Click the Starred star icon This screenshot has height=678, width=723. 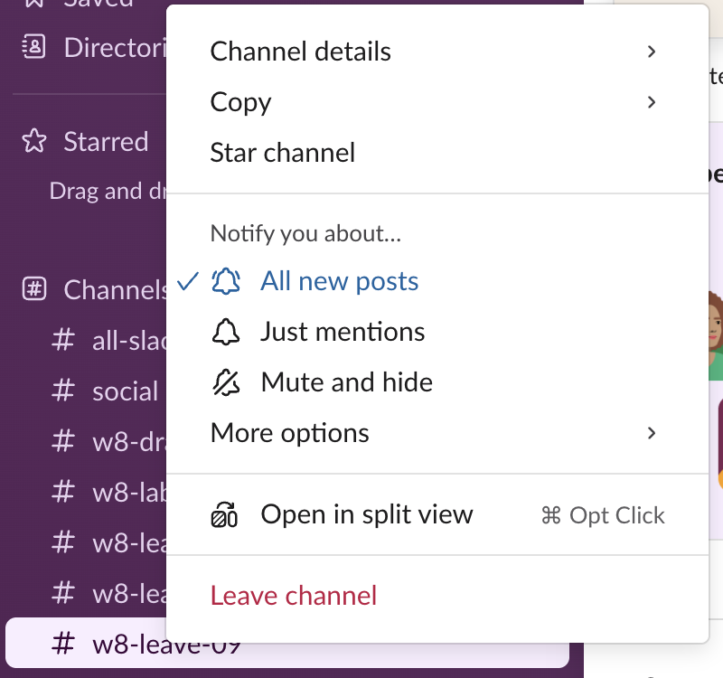[34, 141]
